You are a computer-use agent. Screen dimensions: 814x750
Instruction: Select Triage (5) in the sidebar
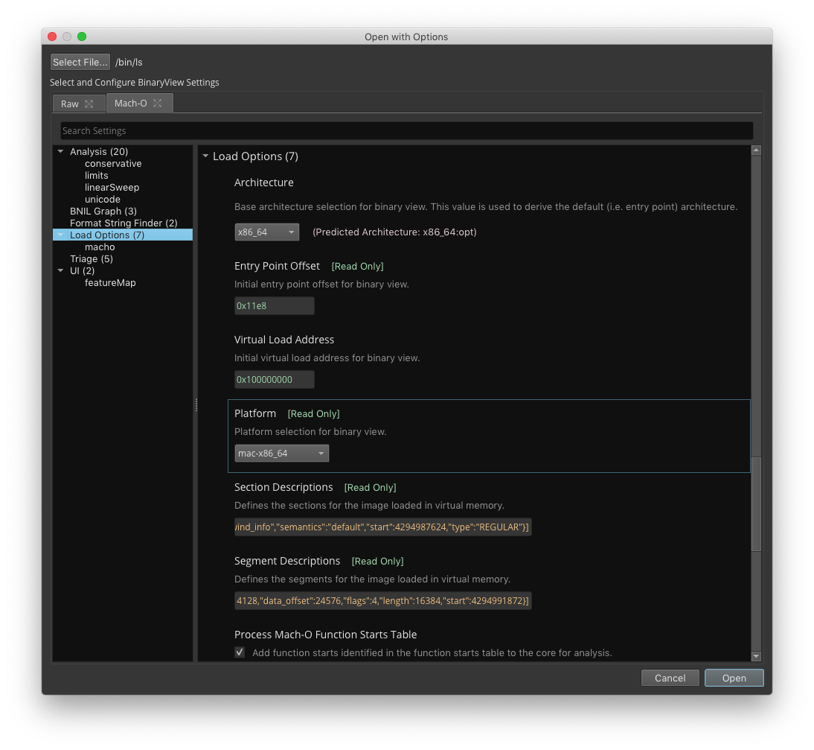[x=92, y=259]
